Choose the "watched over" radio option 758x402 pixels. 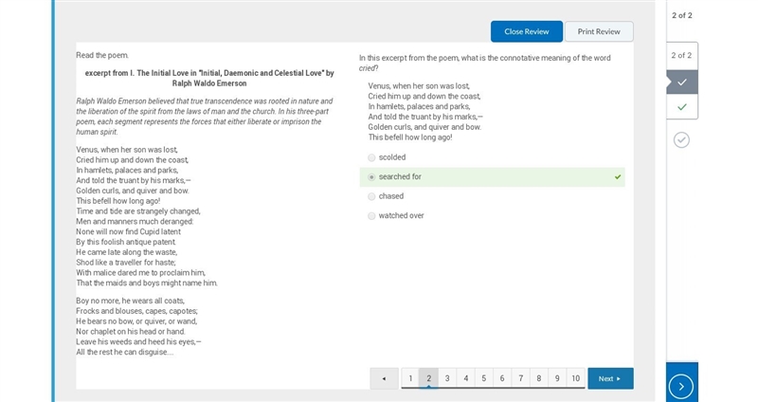tap(371, 216)
